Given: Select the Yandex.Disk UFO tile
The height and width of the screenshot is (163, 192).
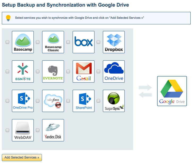Looking at the screenshot, I should pos(53,130).
